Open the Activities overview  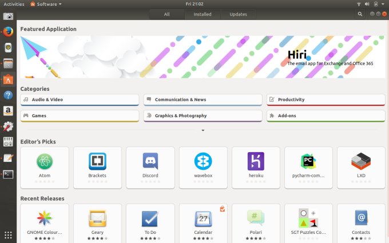(14, 4)
